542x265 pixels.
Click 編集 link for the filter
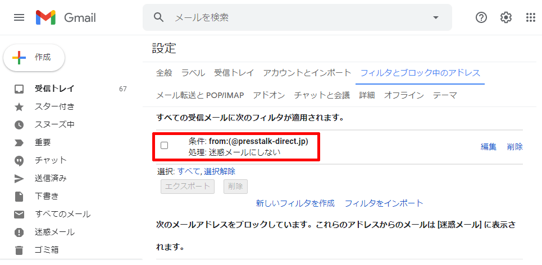(x=489, y=147)
